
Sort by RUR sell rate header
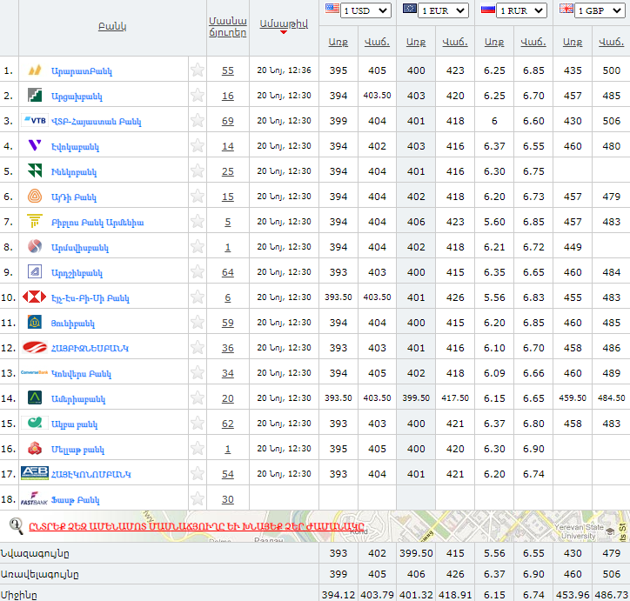click(x=533, y=42)
